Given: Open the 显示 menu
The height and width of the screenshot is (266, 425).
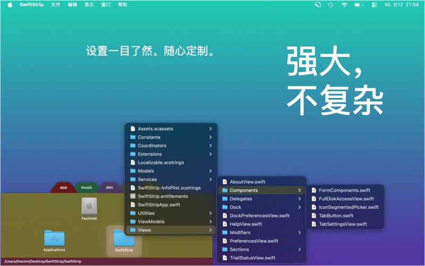Looking at the screenshot, I should tap(89, 5).
